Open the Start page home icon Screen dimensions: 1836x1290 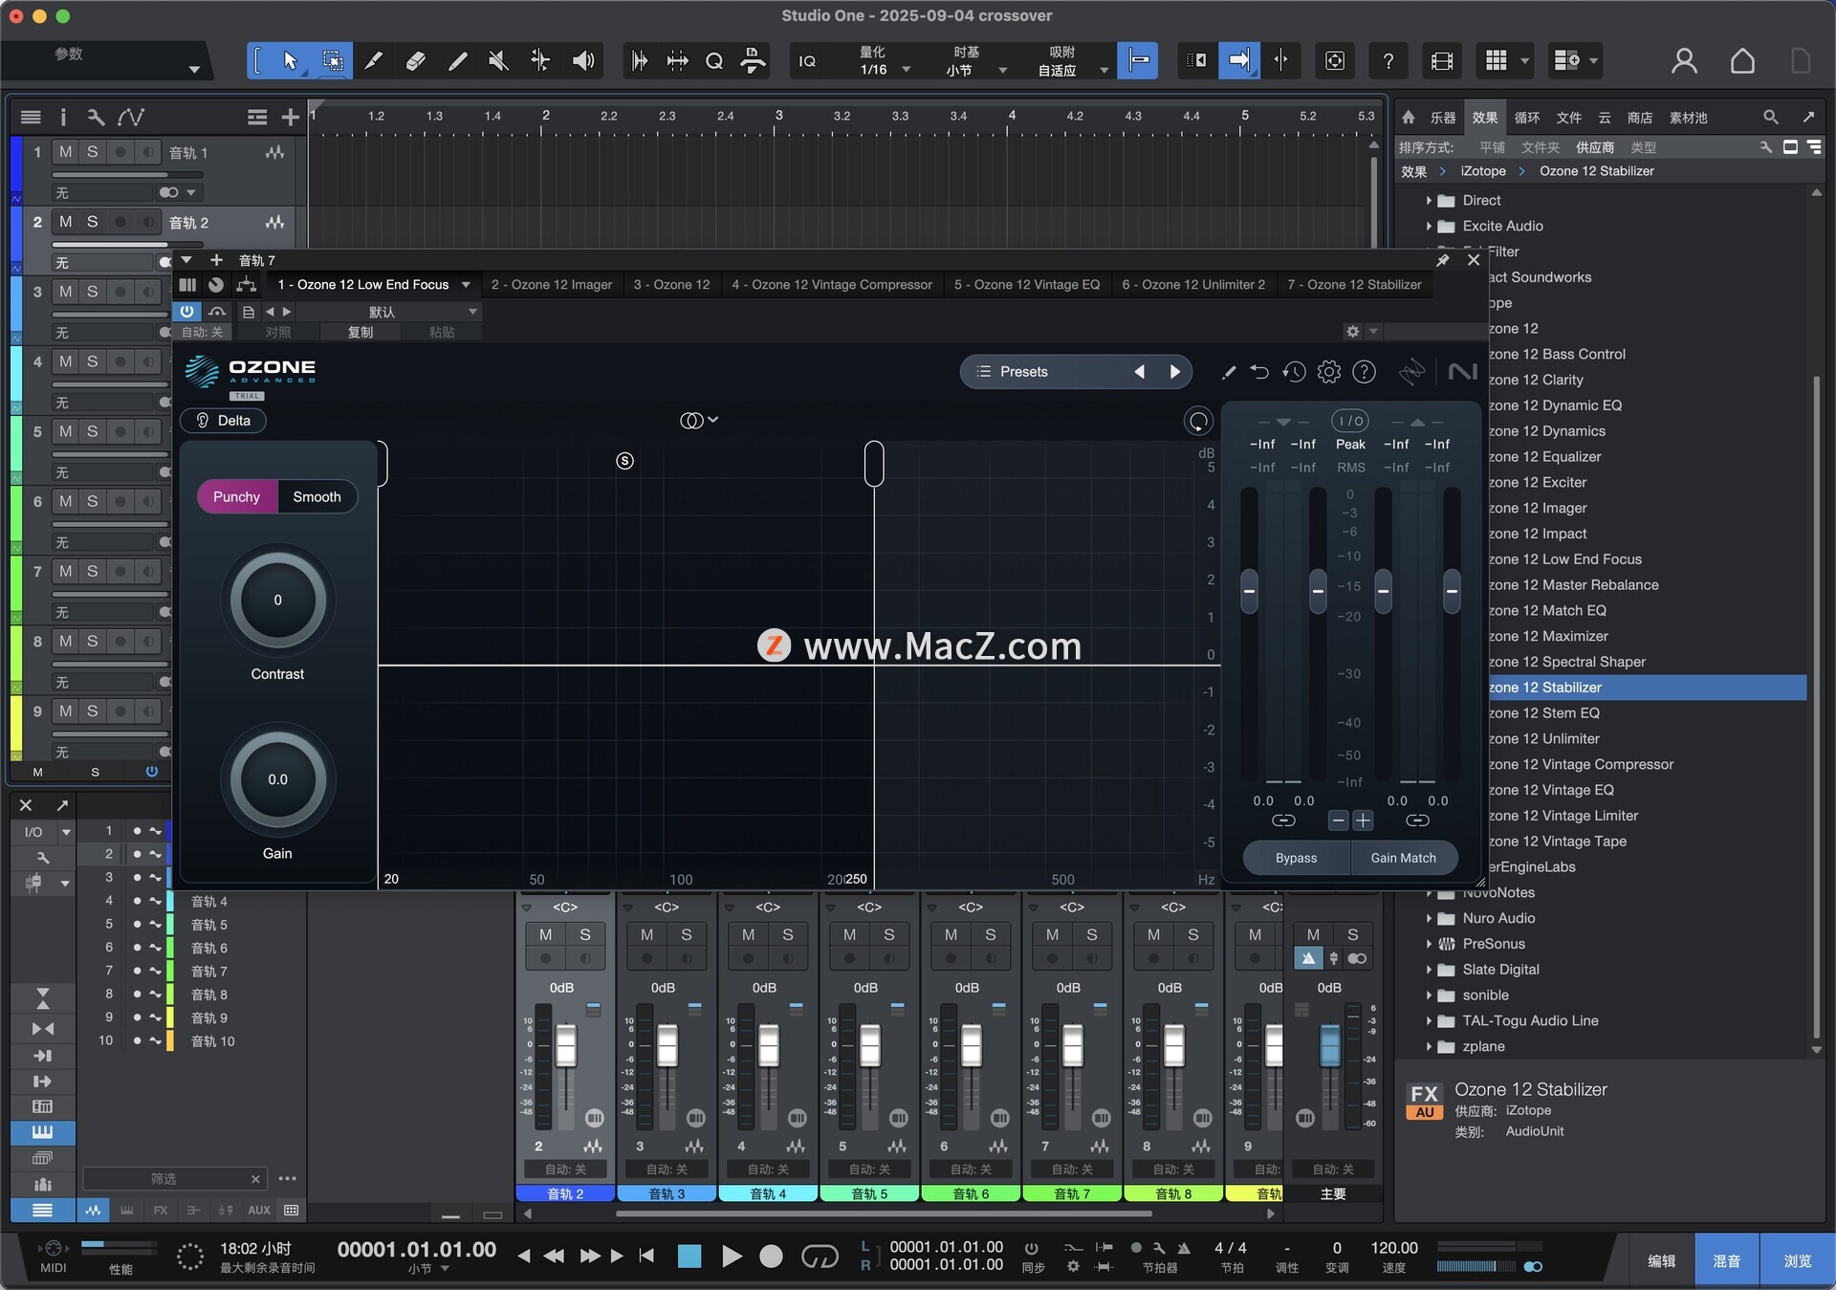click(1742, 61)
